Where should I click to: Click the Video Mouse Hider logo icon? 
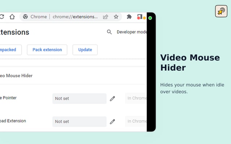pos(221,11)
